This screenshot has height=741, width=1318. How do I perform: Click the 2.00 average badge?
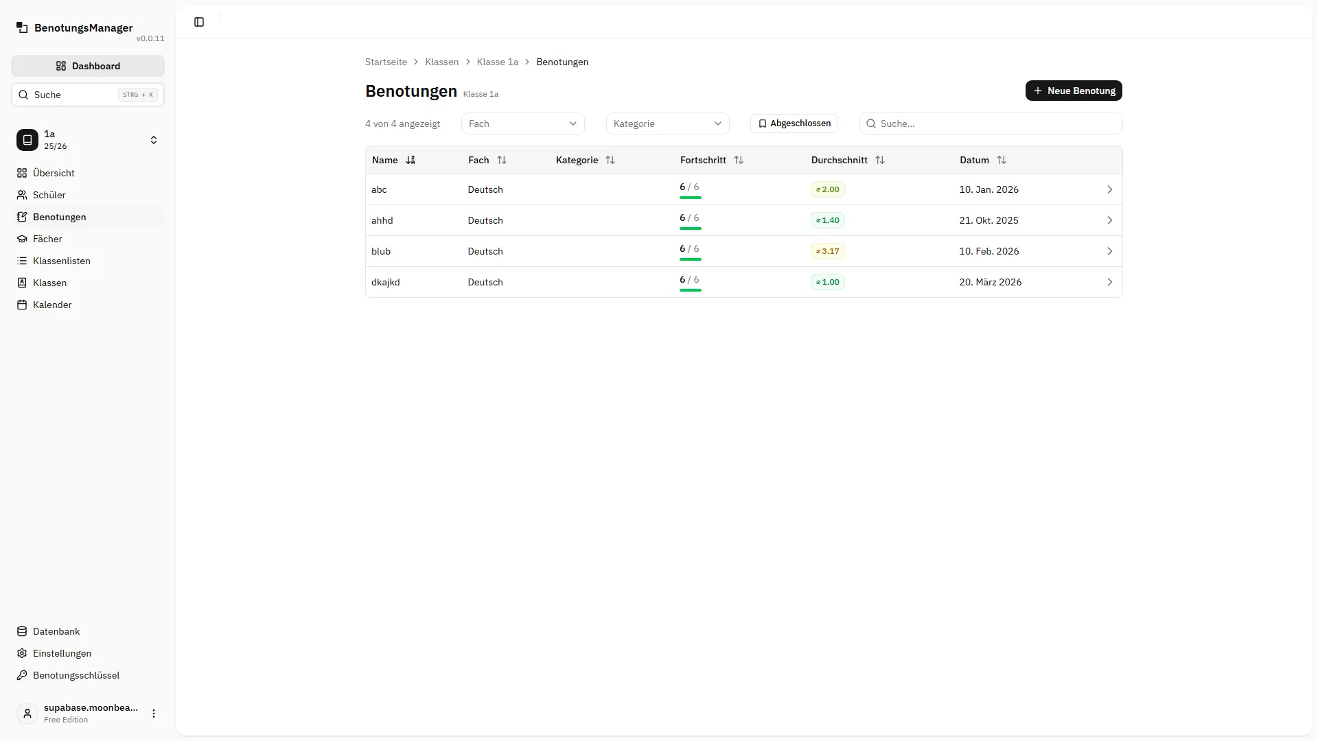pos(827,189)
